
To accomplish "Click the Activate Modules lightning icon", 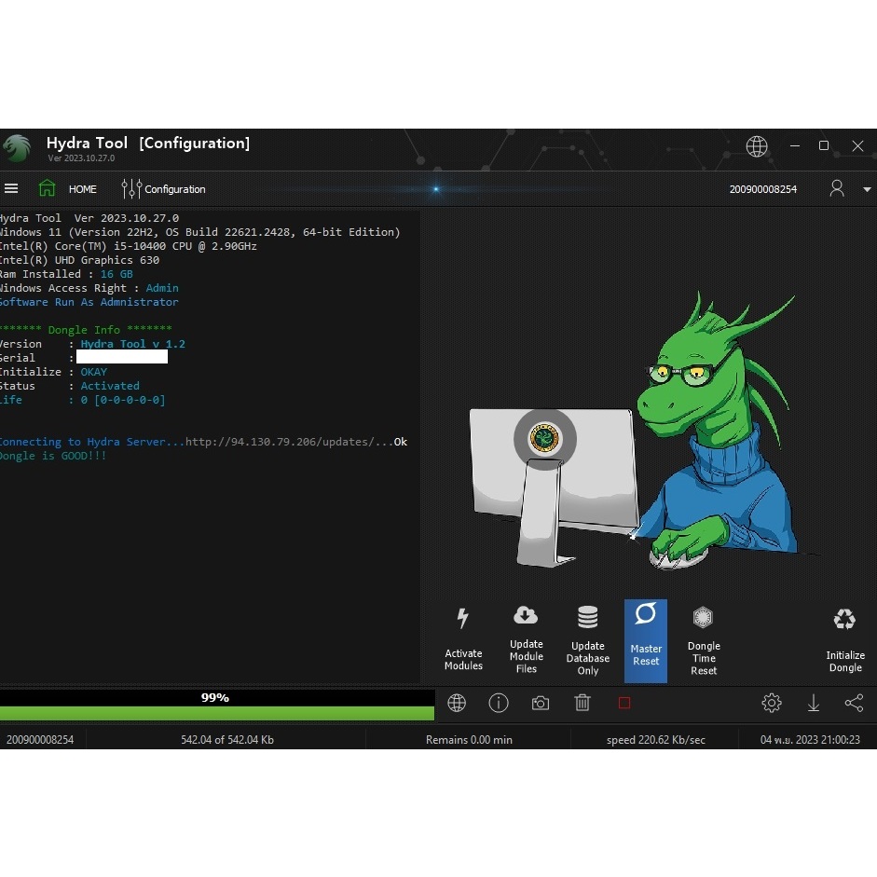I will pos(462,620).
